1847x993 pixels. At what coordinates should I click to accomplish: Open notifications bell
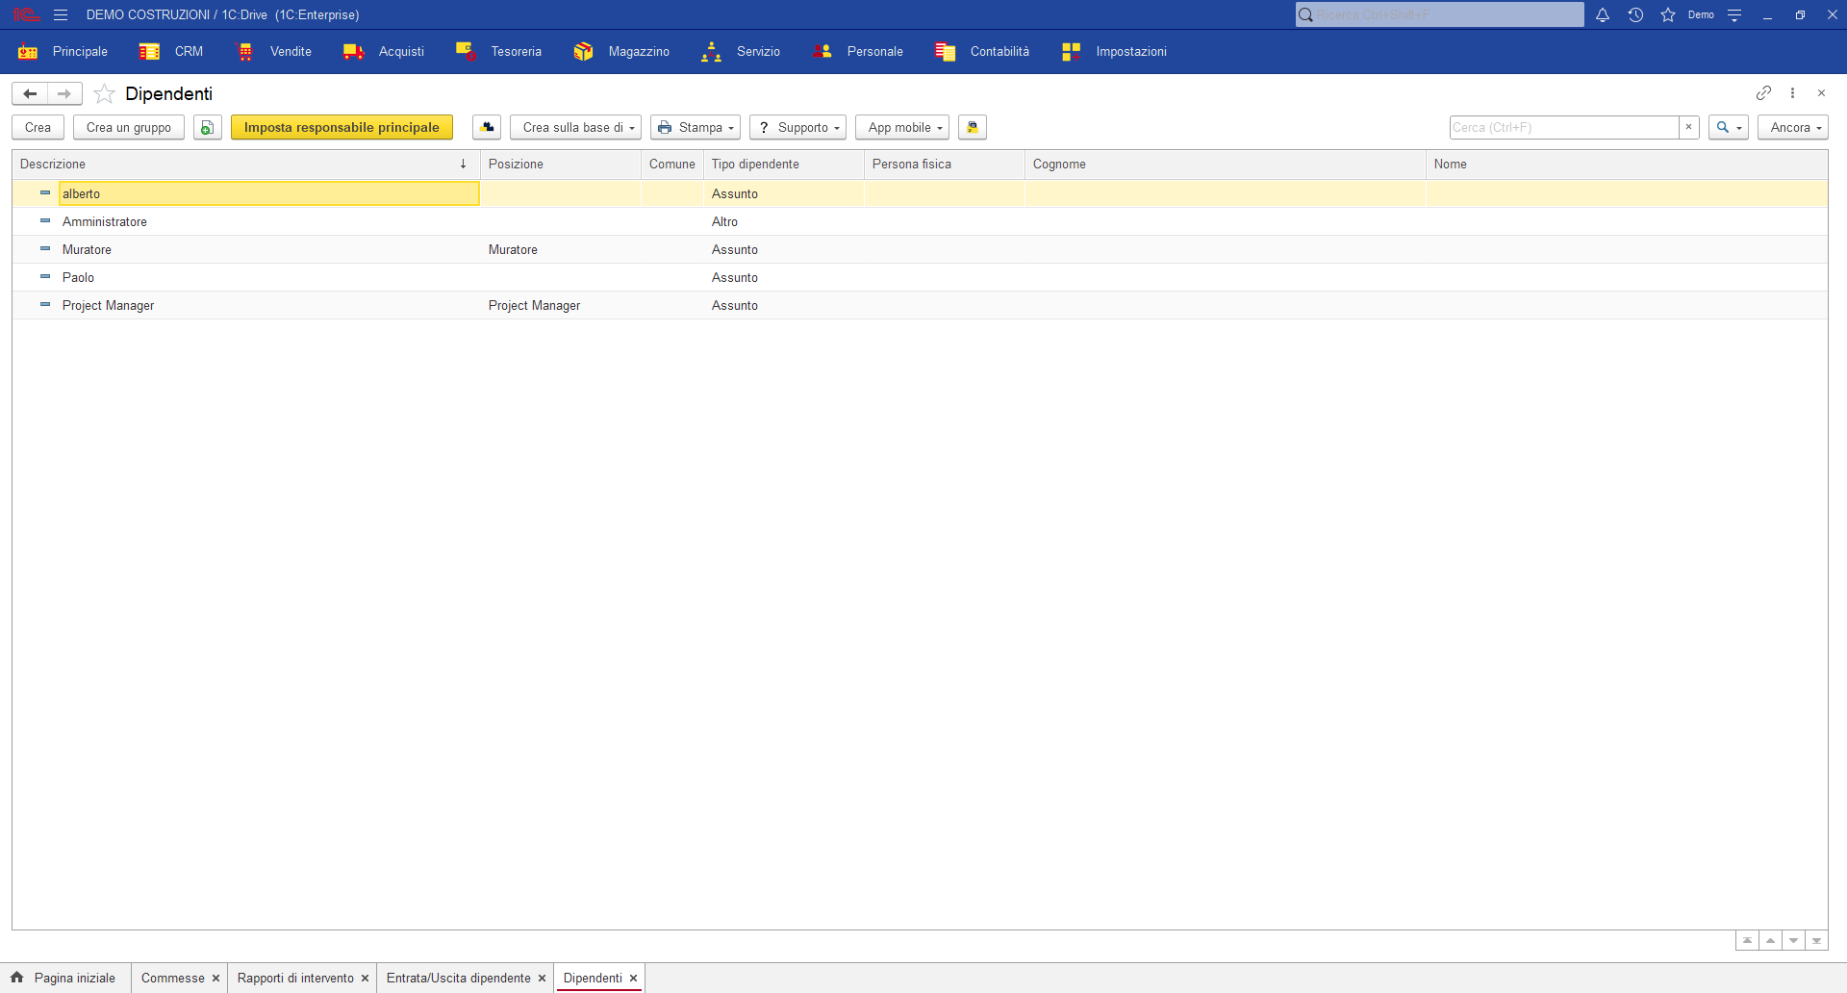1603,14
